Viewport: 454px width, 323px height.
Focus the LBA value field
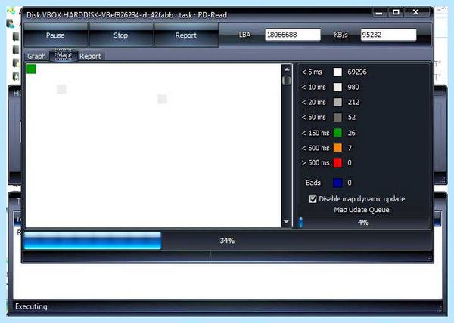292,35
